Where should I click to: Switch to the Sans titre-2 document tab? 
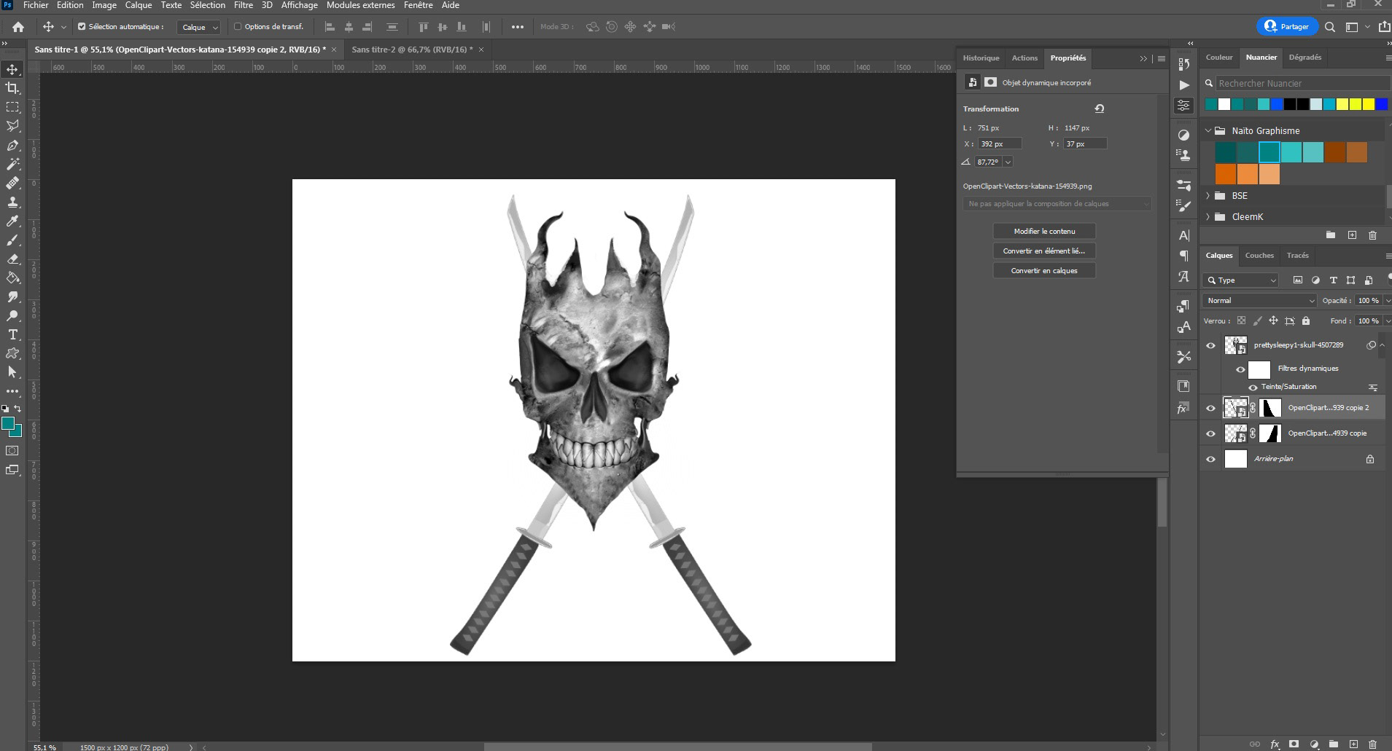click(412, 50)
